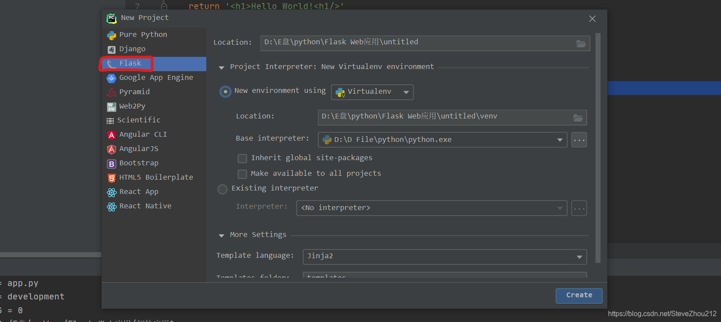The image size is (721, 322).
Task: Select the React Native icon
Action: tap(112, 207)
